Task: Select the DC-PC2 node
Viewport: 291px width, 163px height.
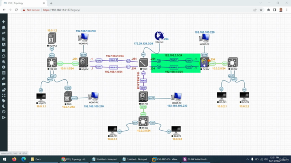Action: (244, 96)
